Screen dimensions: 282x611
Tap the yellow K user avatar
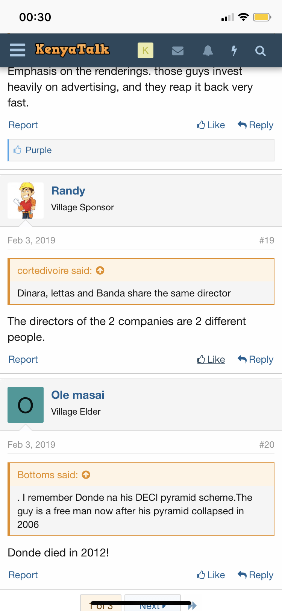(146, 50)
